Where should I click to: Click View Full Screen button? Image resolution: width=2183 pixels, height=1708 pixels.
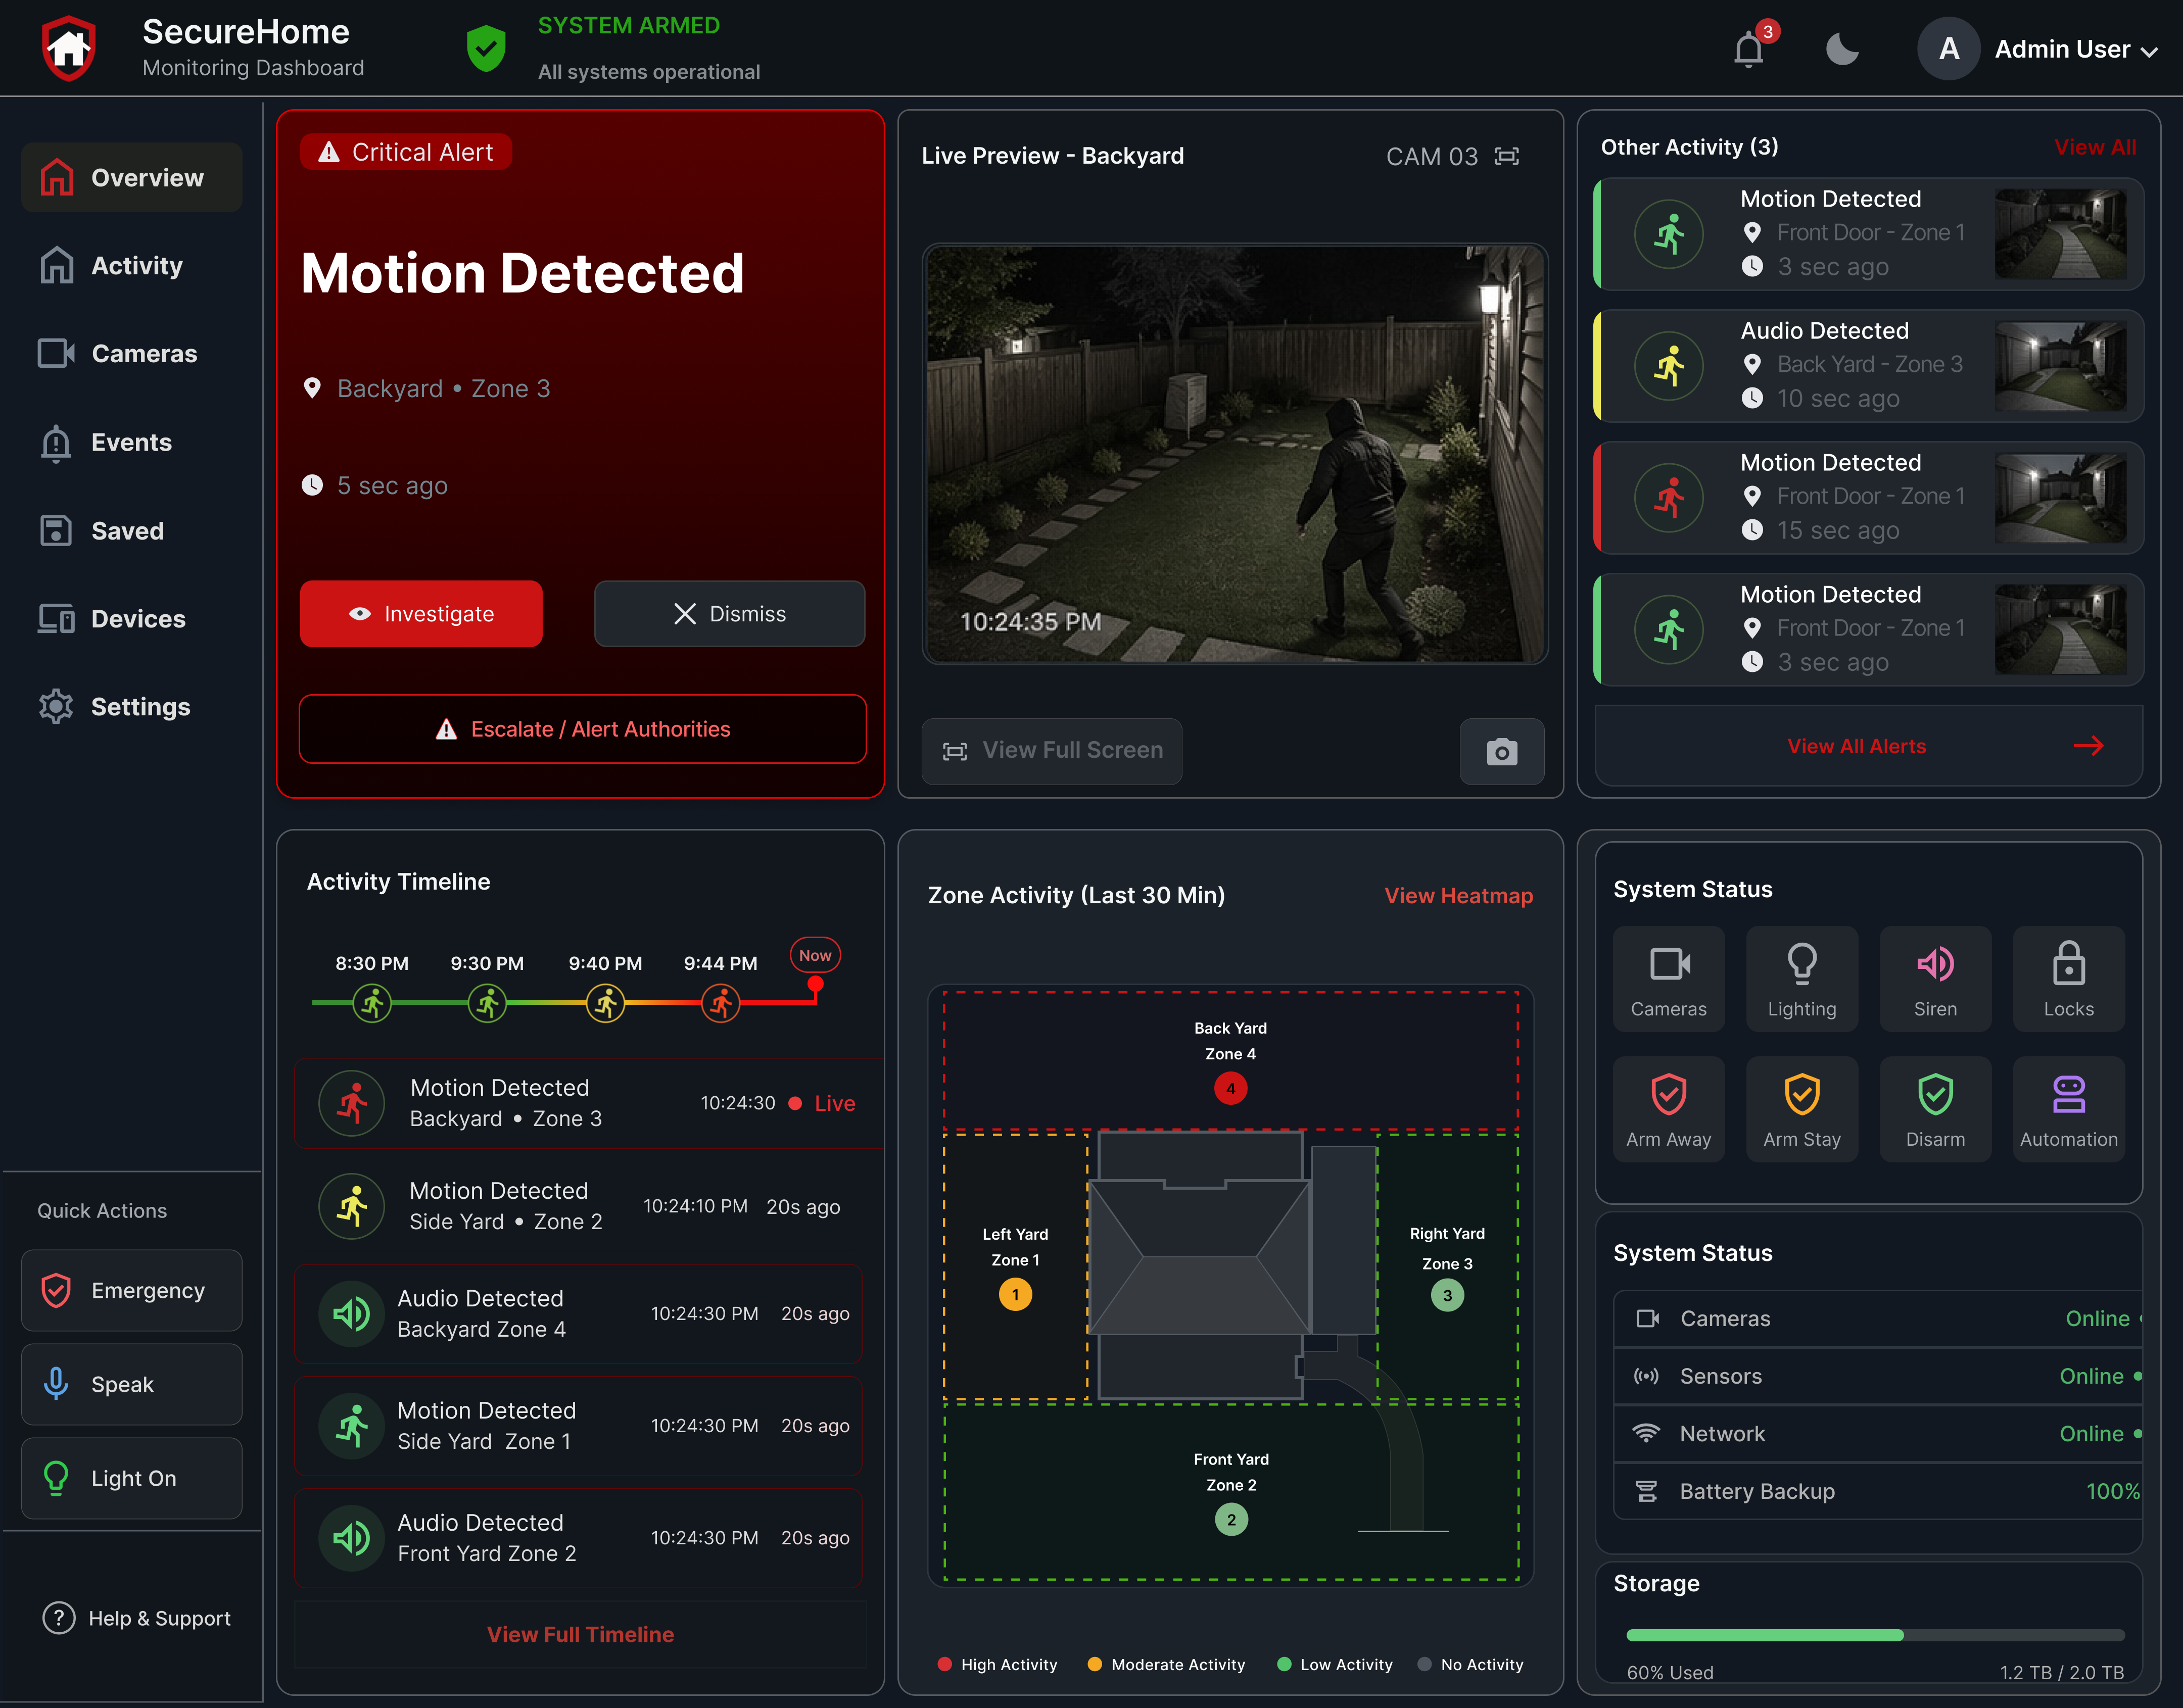pos(1052,751)
